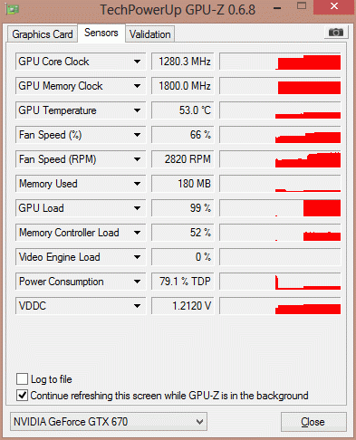Open the GPU Core Clock sensor dropdown
This screenshot has width=356, height=440.
pos(137,62)
